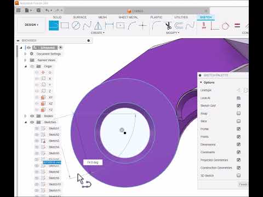Click the Document Settings gear icon
The width and height of the screenshot is (263, 197).
click(x=32, y=54)
